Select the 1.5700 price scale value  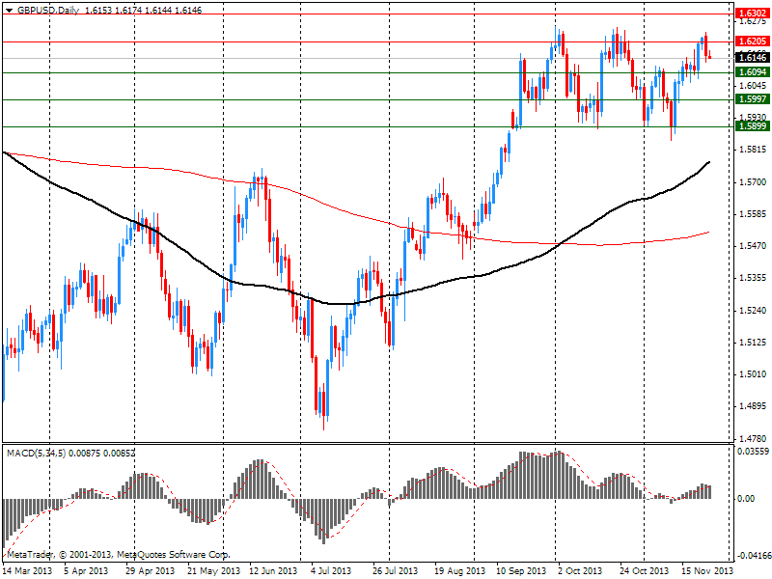754,182
